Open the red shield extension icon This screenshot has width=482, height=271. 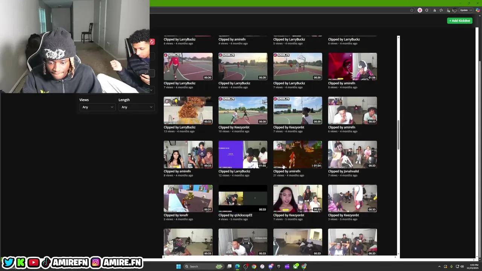click(420, 10)
